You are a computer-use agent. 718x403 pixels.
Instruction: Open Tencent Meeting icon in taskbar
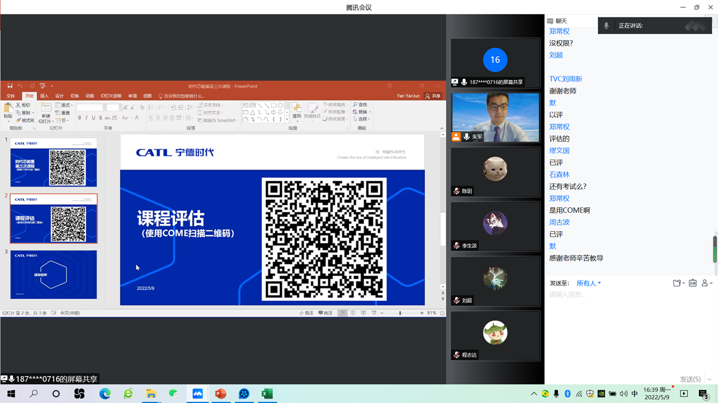coord(197,394)
